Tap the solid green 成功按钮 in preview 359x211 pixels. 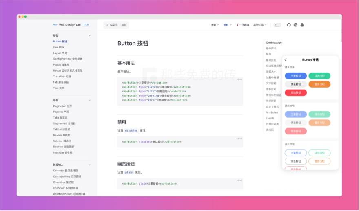(319, 76)
